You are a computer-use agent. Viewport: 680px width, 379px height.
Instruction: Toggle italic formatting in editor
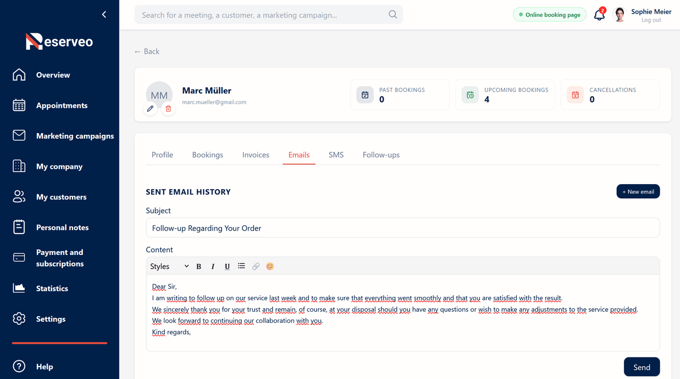[213, 266]
